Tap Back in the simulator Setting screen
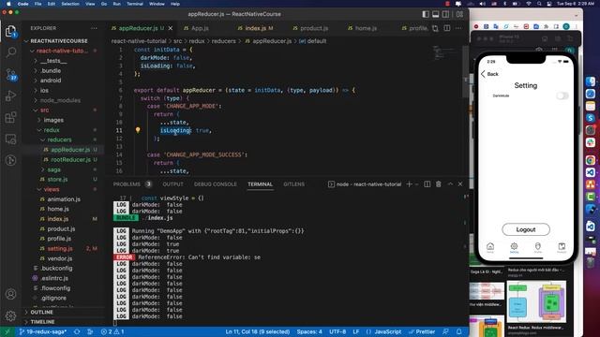The image size is (600, 337). pyautogui.click(x=489, y=74)
